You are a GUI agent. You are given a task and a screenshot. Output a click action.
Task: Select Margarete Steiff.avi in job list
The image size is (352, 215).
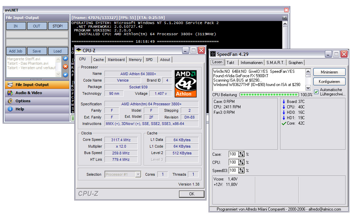pyautogui.click(x=24, y=59)
